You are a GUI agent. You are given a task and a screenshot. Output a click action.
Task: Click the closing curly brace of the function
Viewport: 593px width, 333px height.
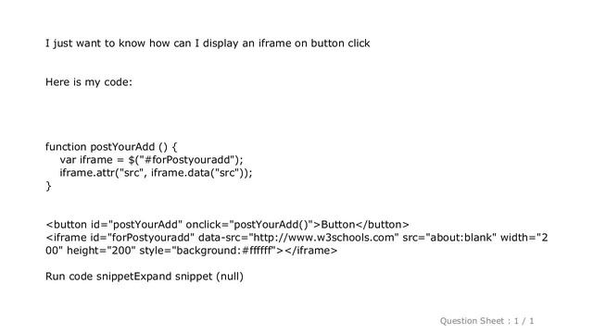pos(48,186)
